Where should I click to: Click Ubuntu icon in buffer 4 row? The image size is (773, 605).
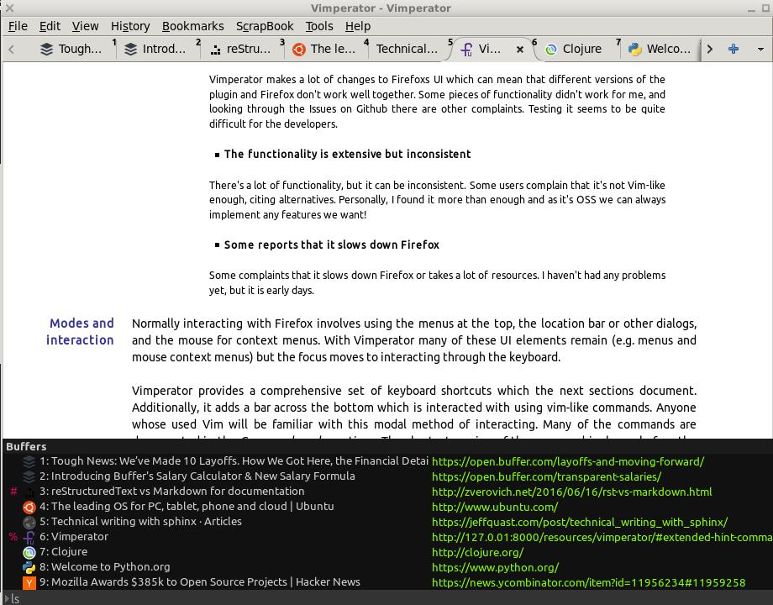point(29,507)
